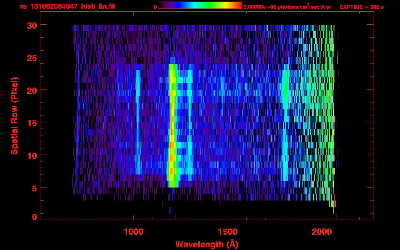Click the 5 spatial row tick label
This screenshot has height=250, width=400.
(35, 188)
